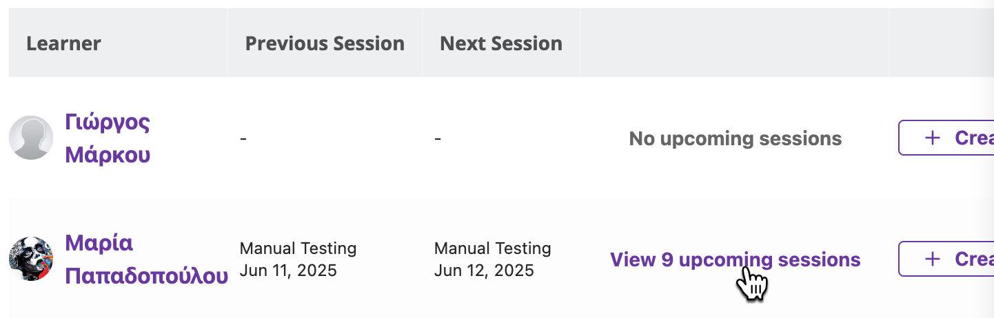
Task: Click the Jun 12, 2025 date
Action: [x=484, y=271]
